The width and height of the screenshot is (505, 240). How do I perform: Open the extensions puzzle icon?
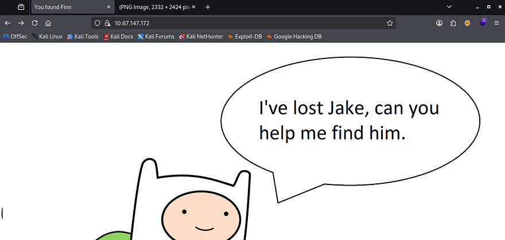(453, 23)
